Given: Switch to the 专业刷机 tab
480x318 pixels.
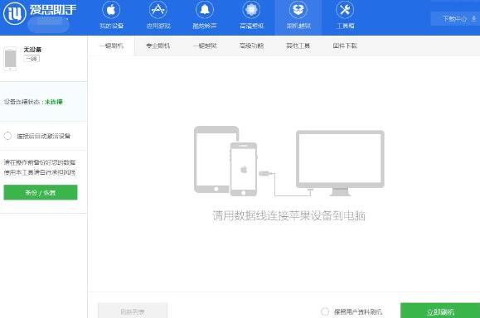Looking at the screenshot, I should (x=158, y=46).
